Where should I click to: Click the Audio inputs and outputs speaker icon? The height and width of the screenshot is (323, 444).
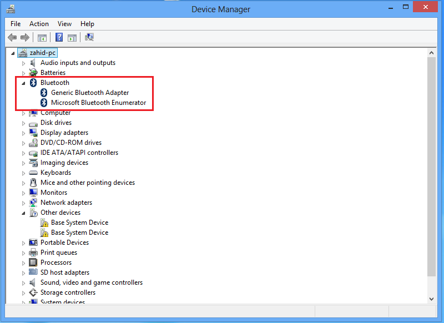(33, 63)
